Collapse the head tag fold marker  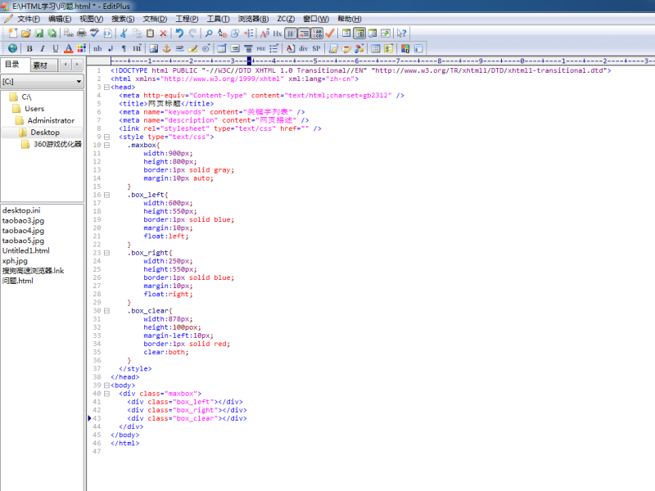pos(106,87)
